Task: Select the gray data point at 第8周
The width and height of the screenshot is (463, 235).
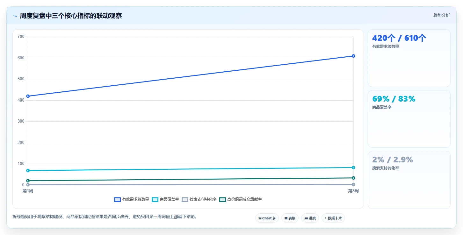Action: (x=353, y=184)
